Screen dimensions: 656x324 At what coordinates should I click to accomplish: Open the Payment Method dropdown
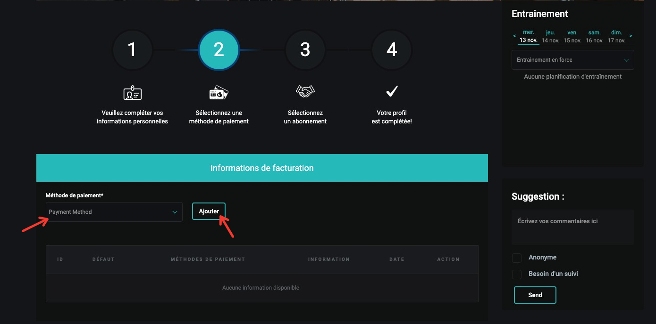click(x=114, y=212)
